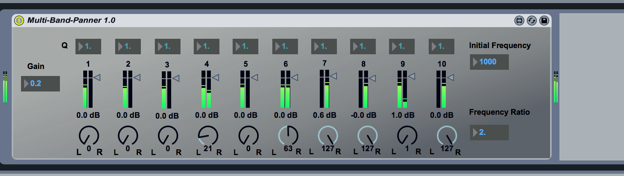Click the band 4 pan knob set to 21
The height and width of the screenshot is (176, 624).
(208, 136)
